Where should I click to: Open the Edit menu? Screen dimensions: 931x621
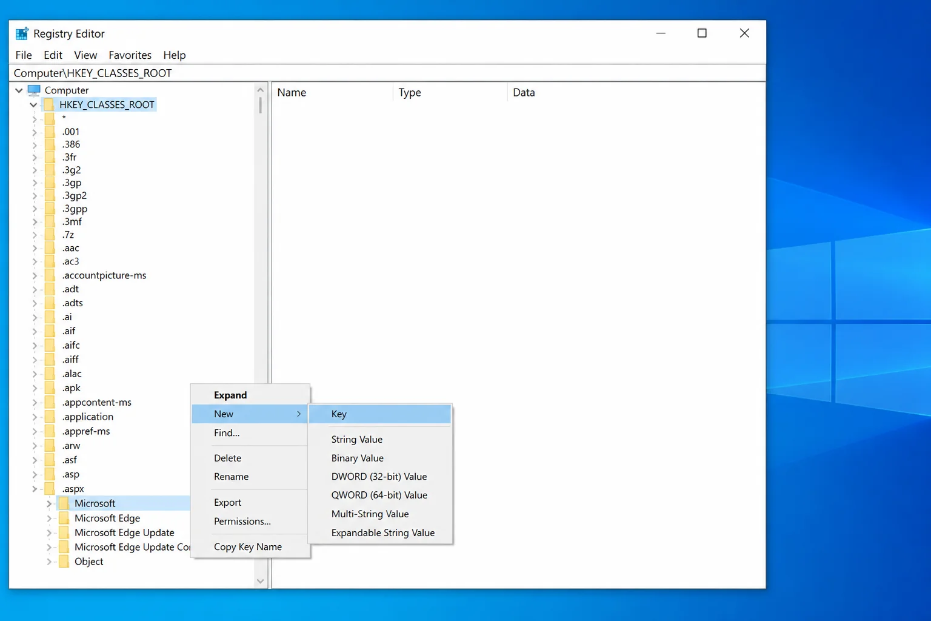click(53, 55)
